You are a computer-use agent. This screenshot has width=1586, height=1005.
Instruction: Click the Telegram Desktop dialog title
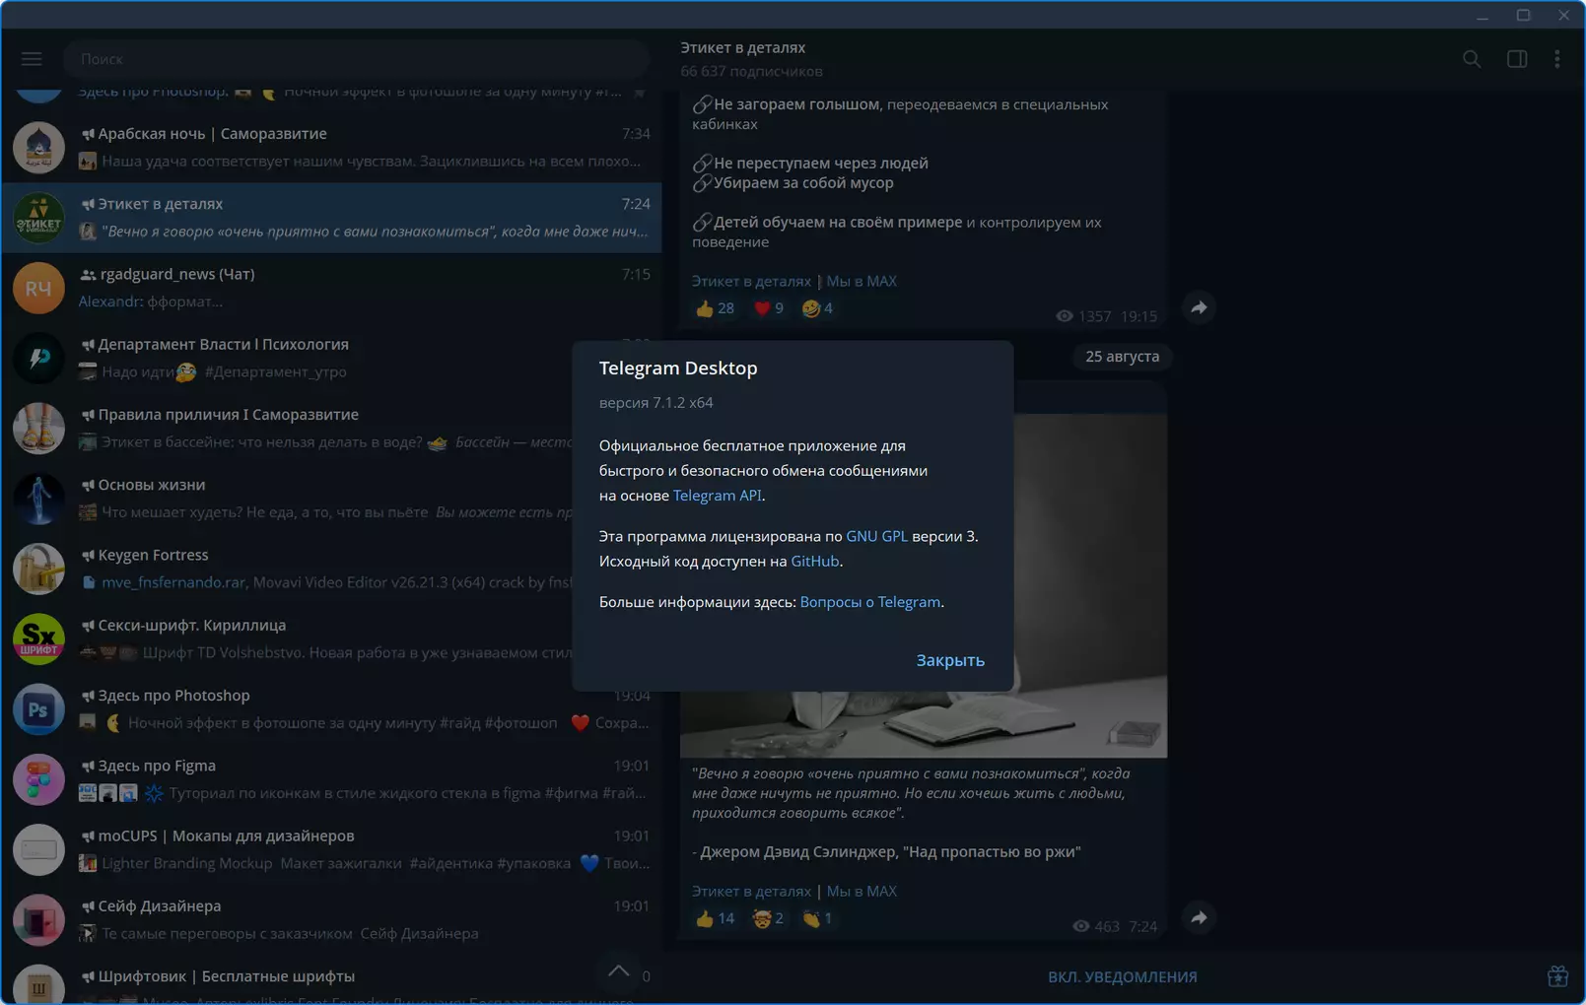tap(678, 368)
